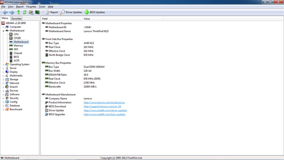Screen dimensions: 284x160
Task: Select the SPD tree icon
Action: point(11,49)
